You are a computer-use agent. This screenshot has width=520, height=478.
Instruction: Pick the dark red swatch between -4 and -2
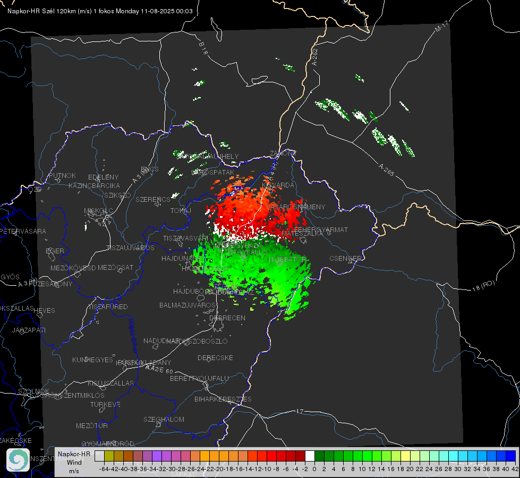[x=300, y=456]
